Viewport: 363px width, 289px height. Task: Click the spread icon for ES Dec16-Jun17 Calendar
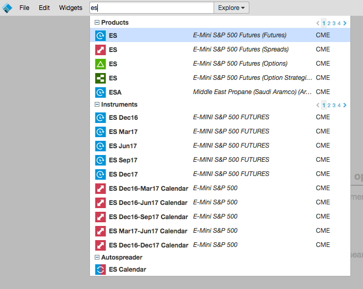pyautogui.click(x=100, y=203)
